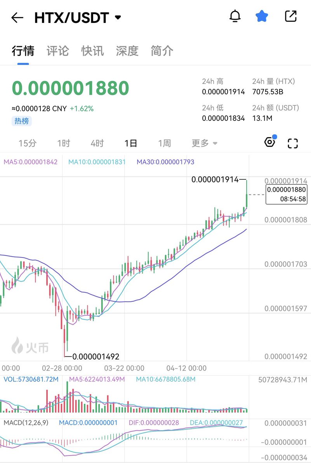Expand the 更多 timeframe dropdown
The image size is (311, 466).
[204, 143]
